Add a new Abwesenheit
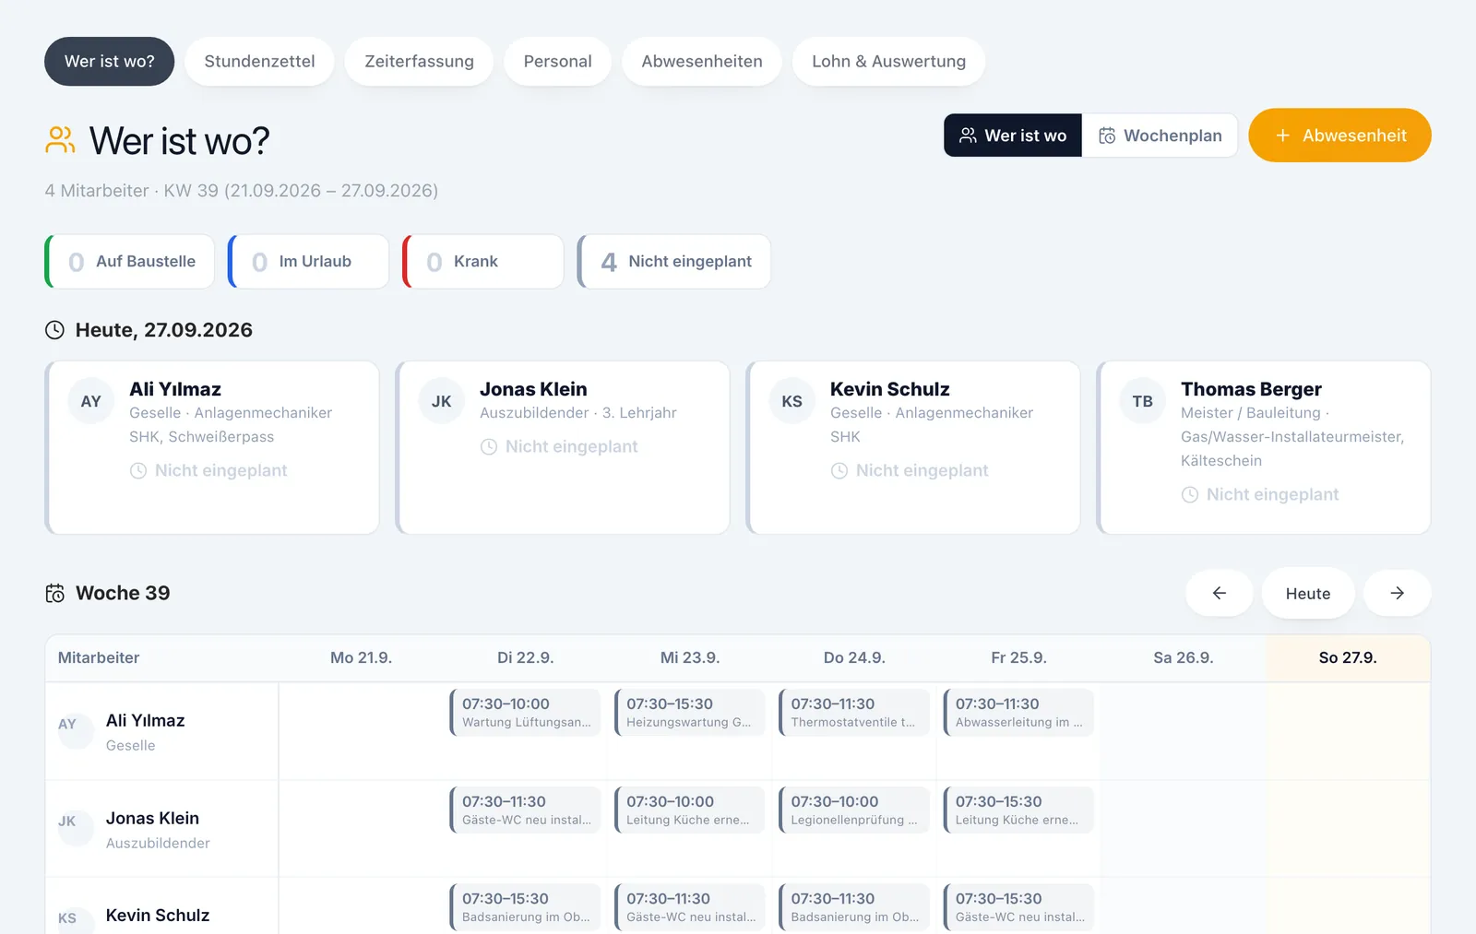The image size is (1476, 934). pos(1339,136)
